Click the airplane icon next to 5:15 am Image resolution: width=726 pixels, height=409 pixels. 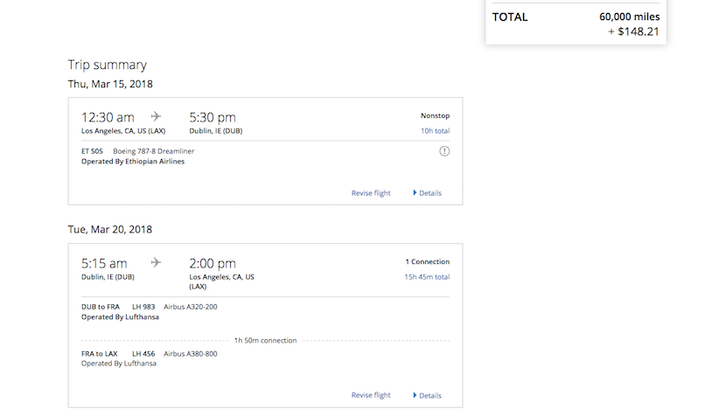pos(157,262)
